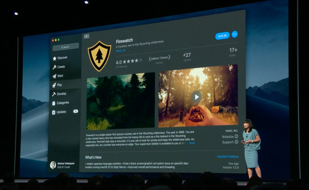Open the Discover section star icon
This screenshot has height=190, width=309.
tap(55, 58)
